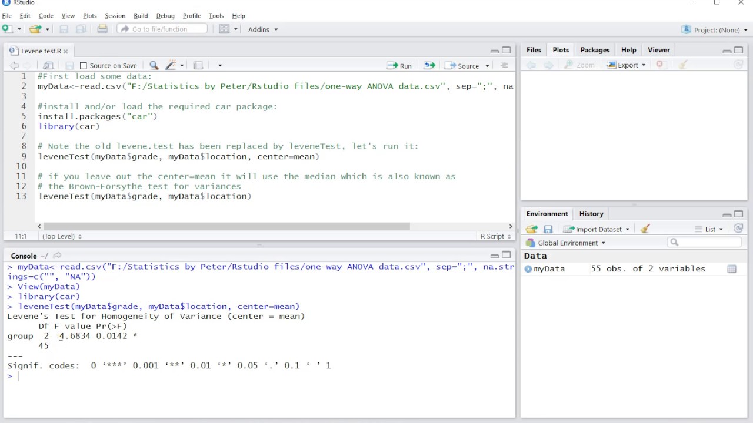The image size is (753, 423).
Task: Click the Load workspace folder icon
Action: (x=532, y=229)
